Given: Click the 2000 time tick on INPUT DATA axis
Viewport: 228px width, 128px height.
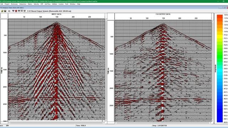Looking at the screenshot, I should click(5, 87).
